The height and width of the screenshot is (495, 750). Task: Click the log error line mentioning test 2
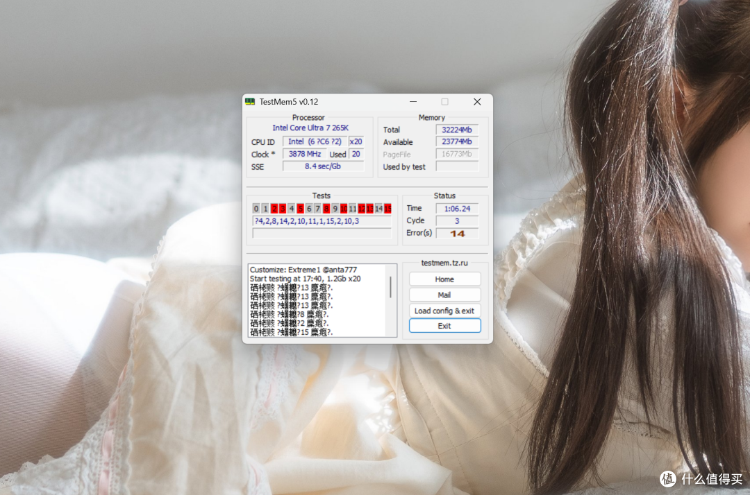click(290, 323)
